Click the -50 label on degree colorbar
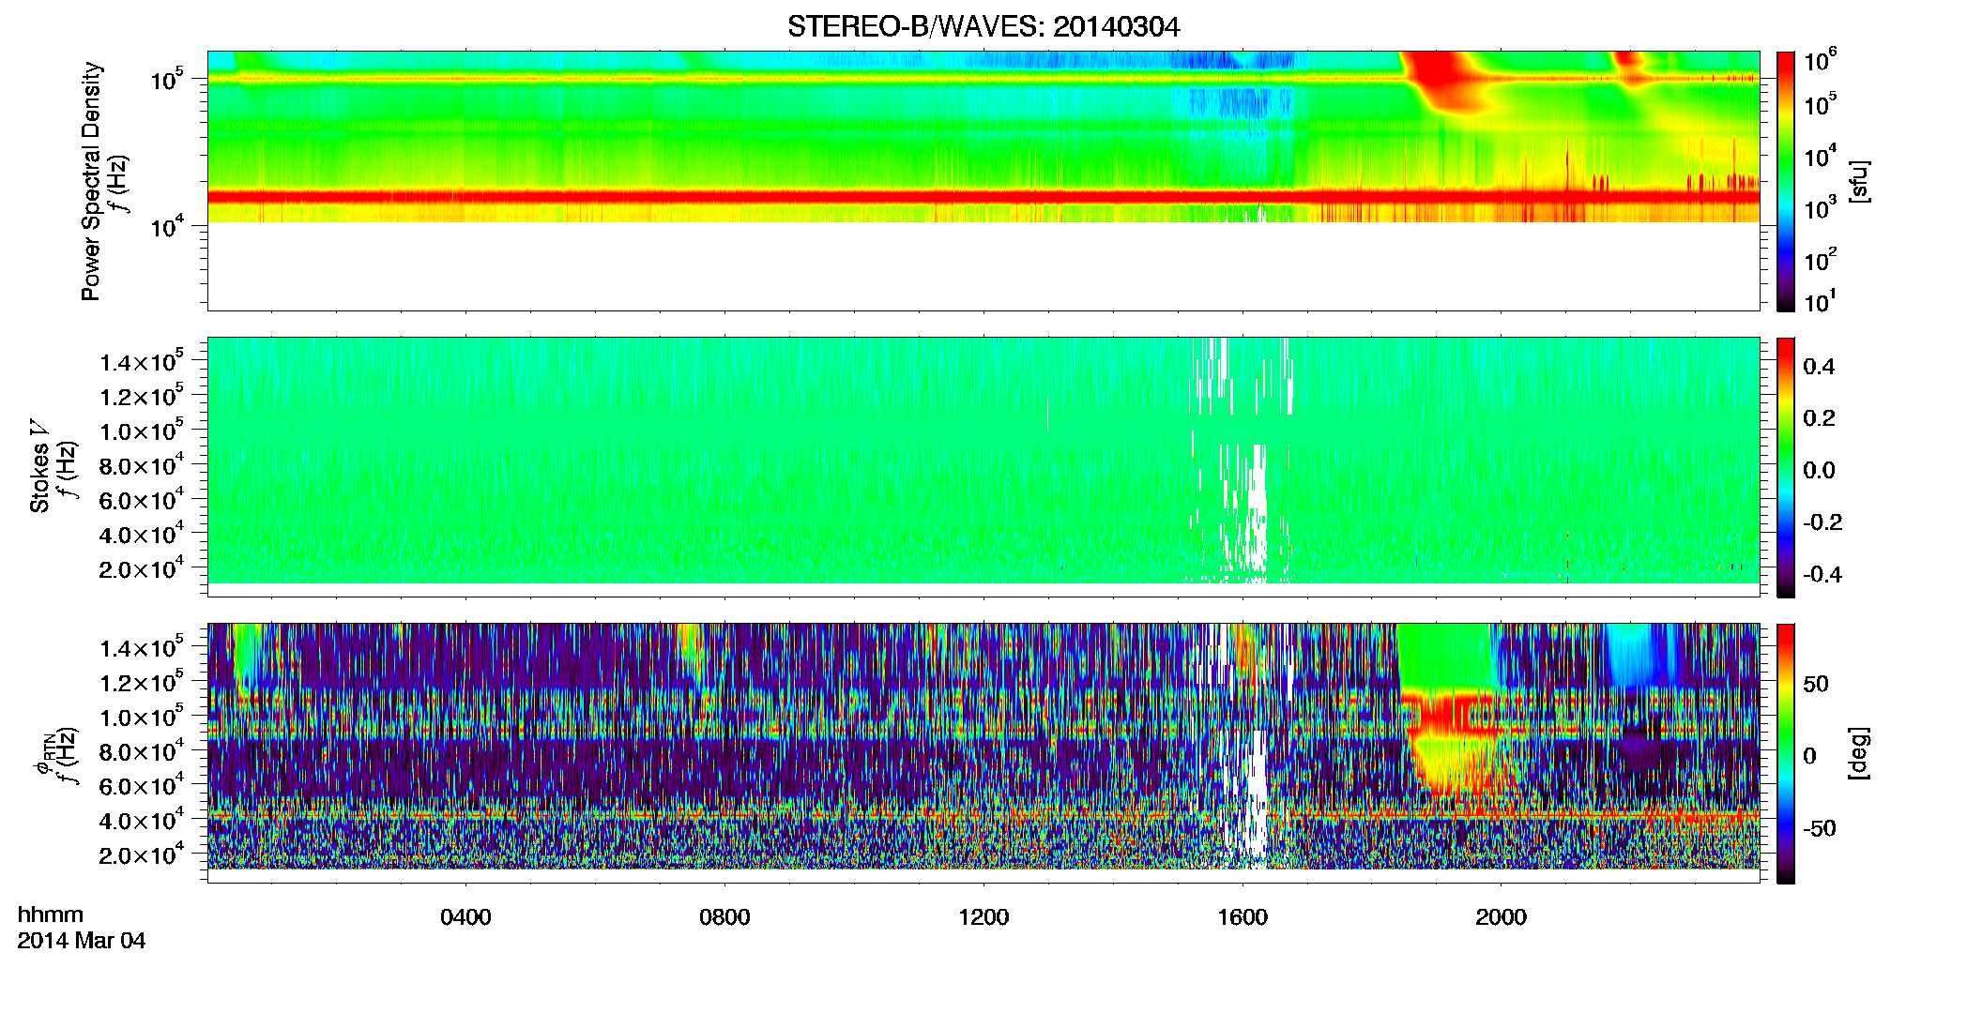Image resolution: width=1967 pixels, height=1013 pixels. point(1821,828)
